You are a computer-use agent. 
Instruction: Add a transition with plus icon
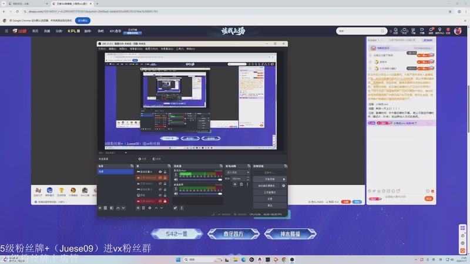[235, 184]
